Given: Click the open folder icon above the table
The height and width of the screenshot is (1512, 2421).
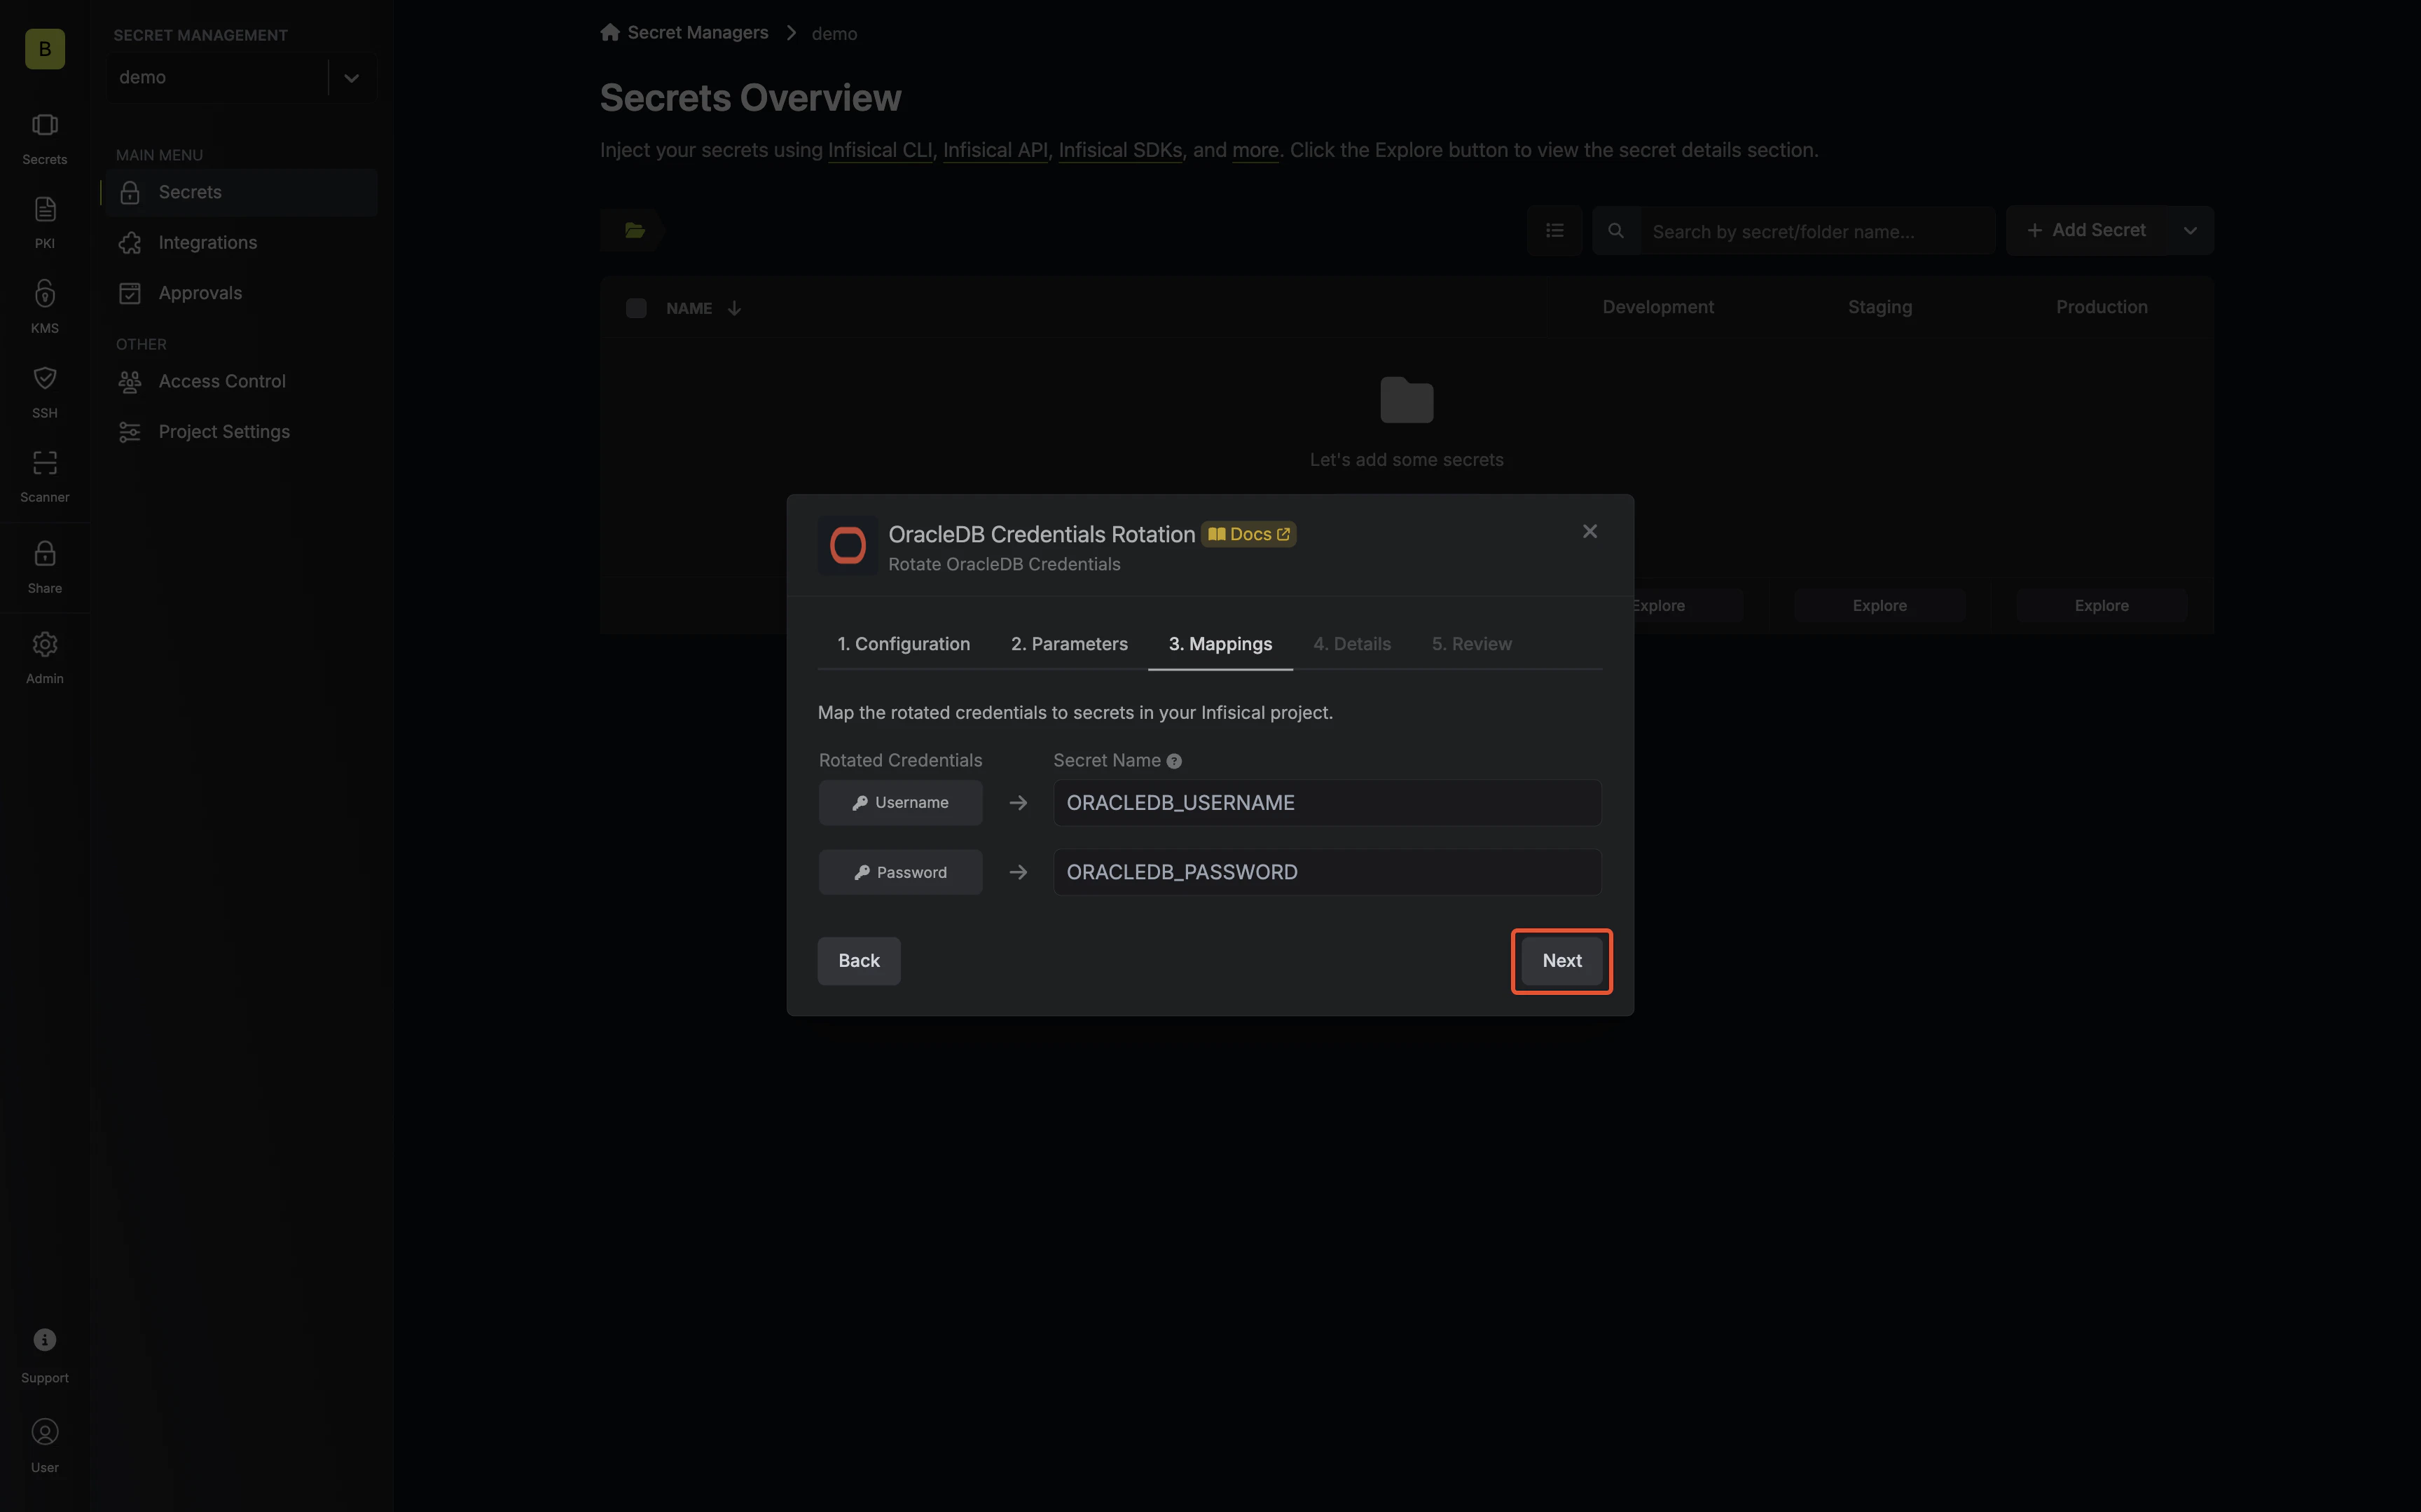Looking at the screenshot, I should tap(635, 231).
